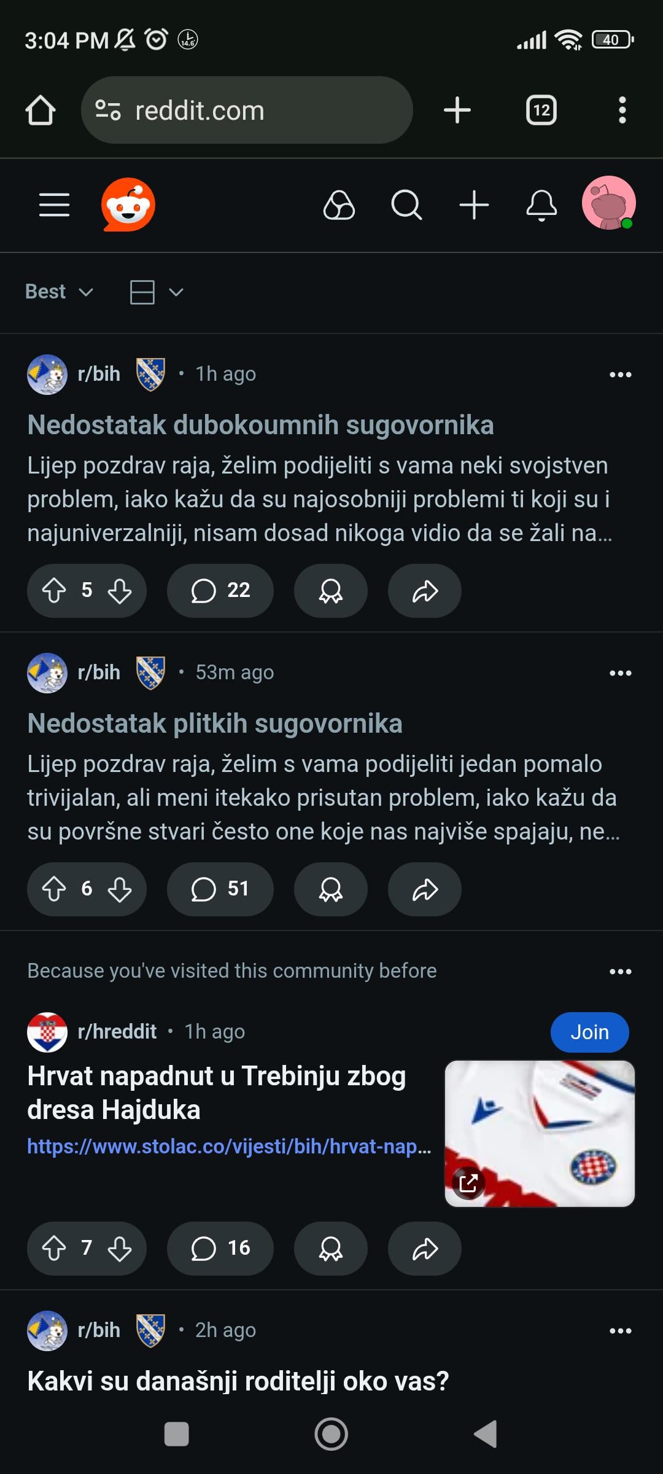Open the Reddit hamburger menu

pos(54,205)
